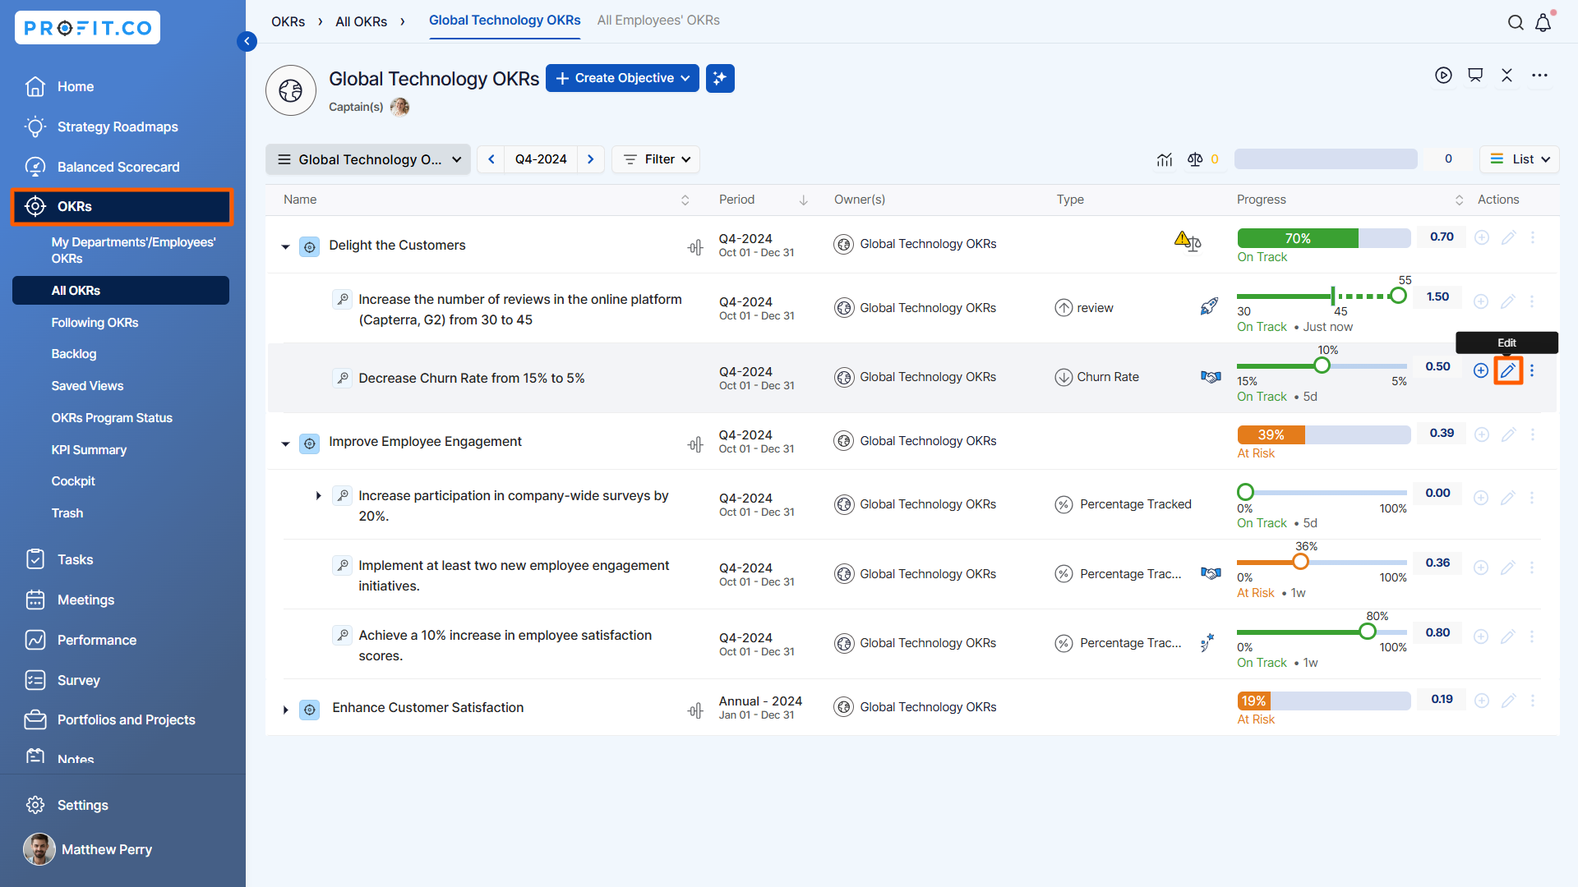
Task: Open the comments chat icon in header
Action: 1475,76
